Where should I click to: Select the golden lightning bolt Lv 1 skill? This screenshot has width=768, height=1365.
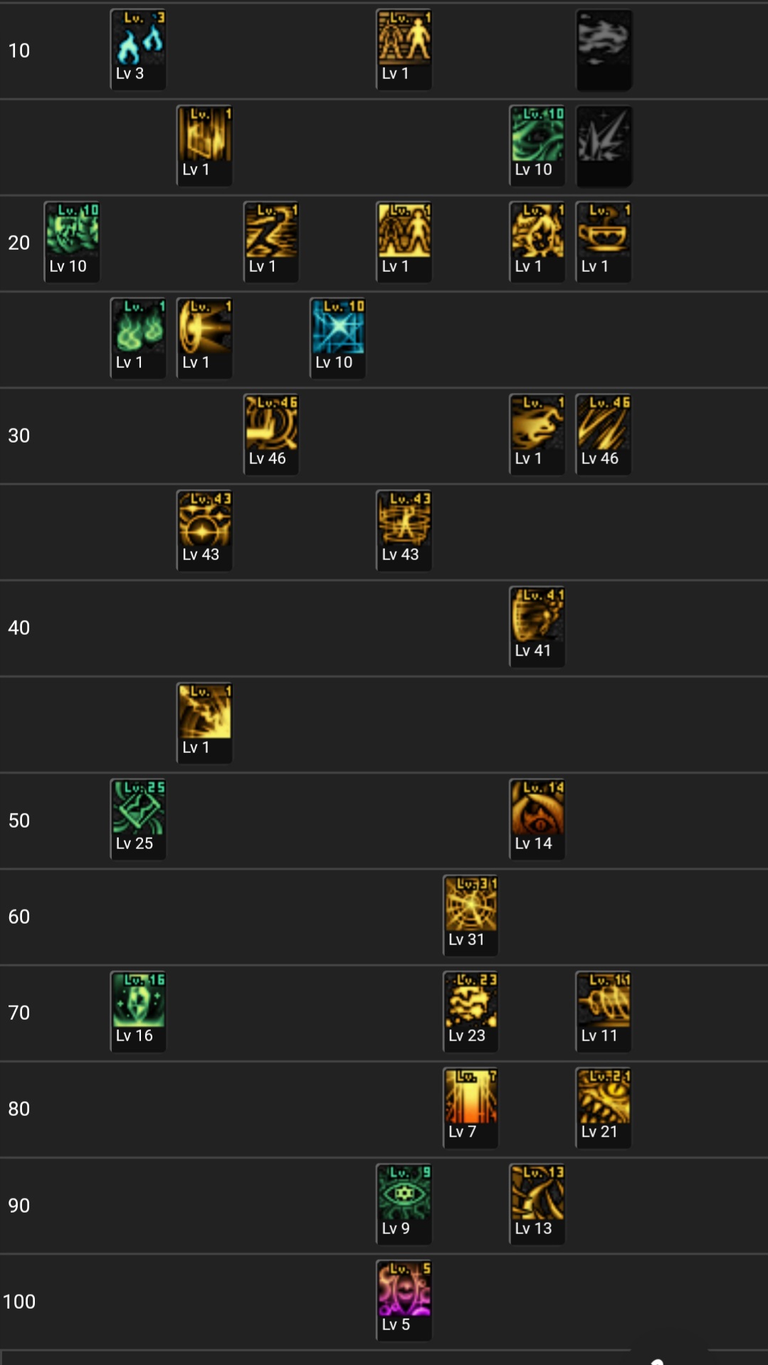[271, 242]
